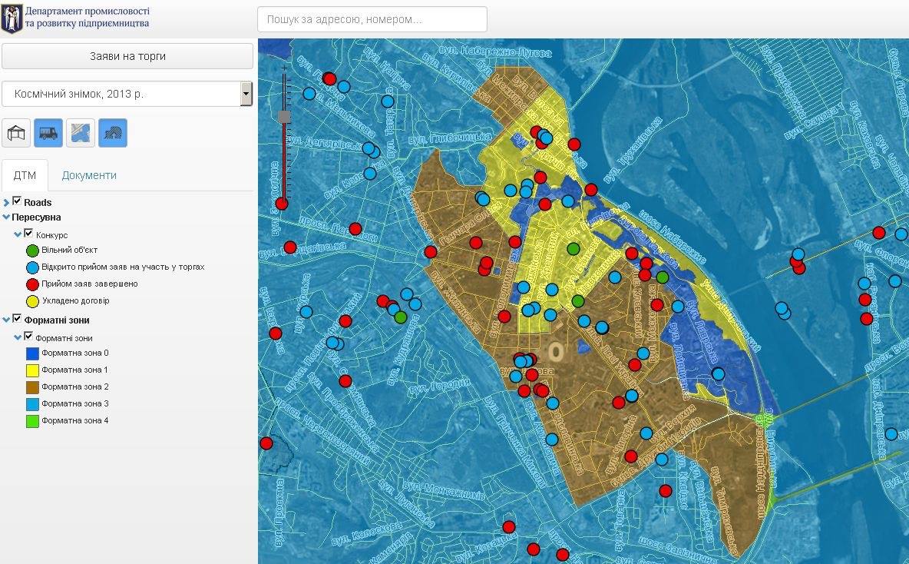The width and height of the screenshot is (909, 564).
Task: Uncheck the Roads layer checkbox
Action: [x=17, y=201]
